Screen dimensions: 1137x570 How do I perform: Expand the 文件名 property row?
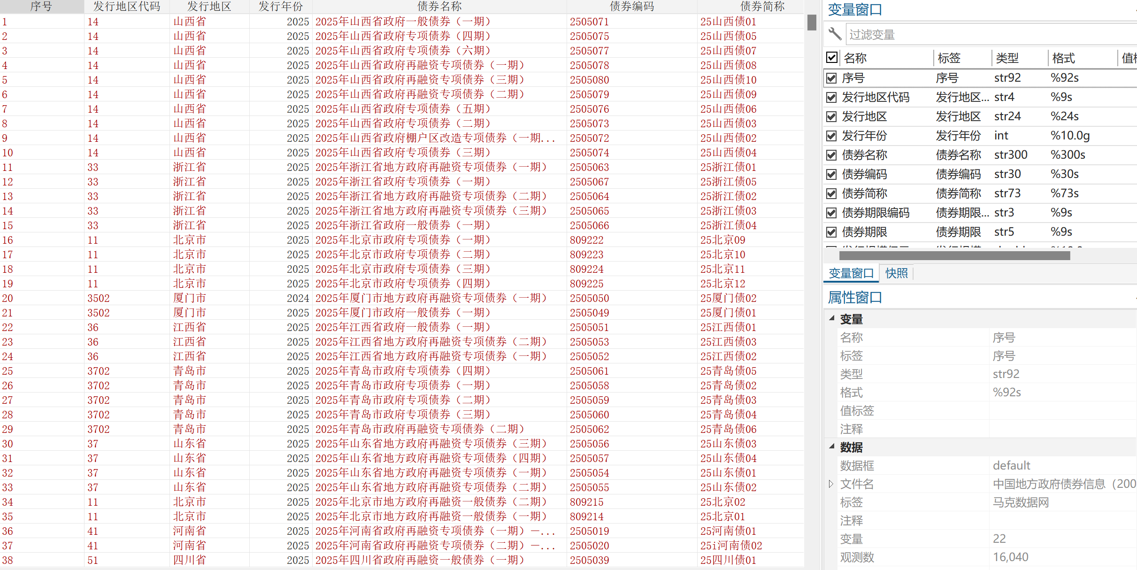coord(831,484)
